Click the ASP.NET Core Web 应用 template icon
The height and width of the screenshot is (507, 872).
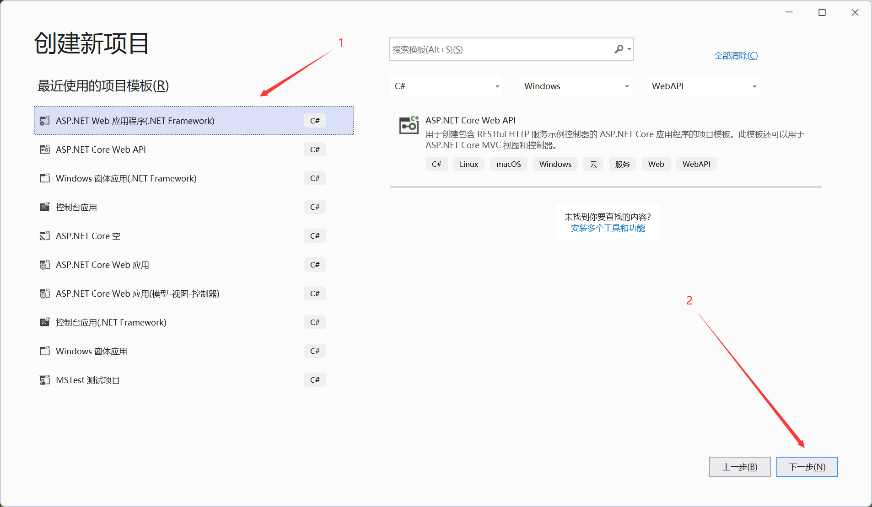point(44,265)
